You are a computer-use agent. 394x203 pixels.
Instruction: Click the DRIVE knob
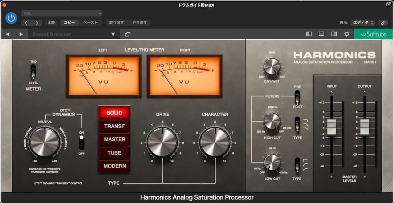point(162,142)
